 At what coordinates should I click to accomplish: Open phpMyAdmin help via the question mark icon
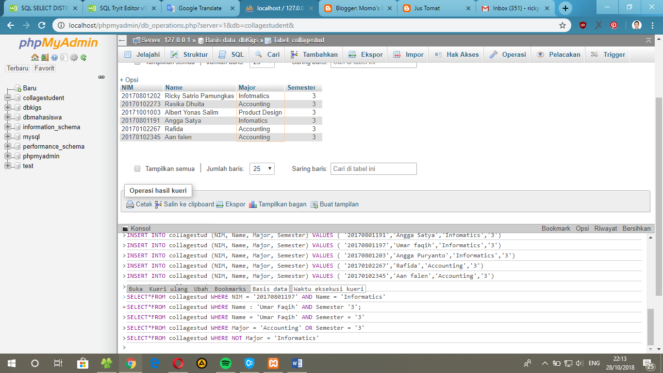[54, 57]
